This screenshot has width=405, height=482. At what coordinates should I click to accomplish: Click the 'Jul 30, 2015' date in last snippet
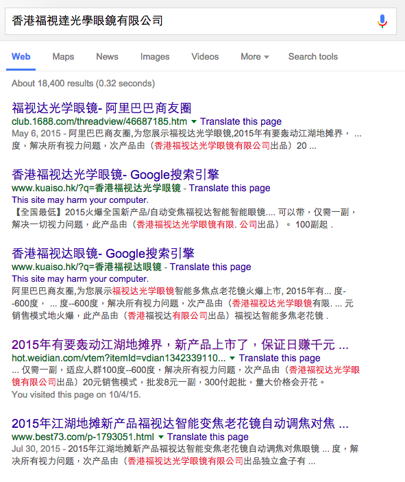36,449
